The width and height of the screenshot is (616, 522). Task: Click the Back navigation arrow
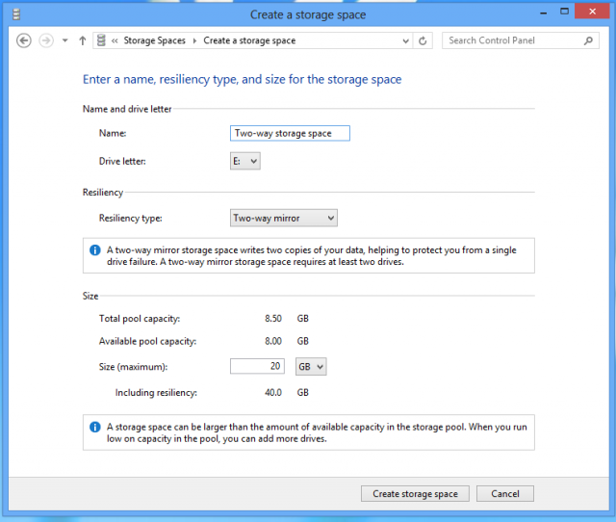(23, 40)
